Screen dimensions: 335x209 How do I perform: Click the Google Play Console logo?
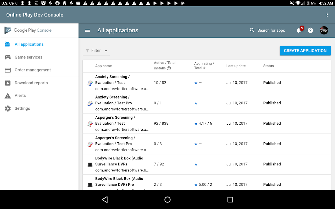click(28, 30)
